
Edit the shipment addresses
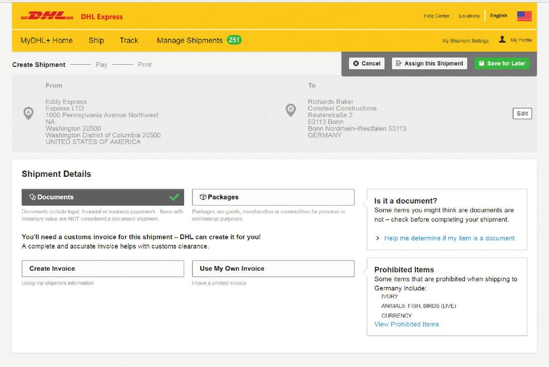coord(522,114)
